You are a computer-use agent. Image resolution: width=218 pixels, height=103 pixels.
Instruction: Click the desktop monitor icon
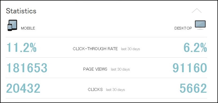(x=200, y=25)
